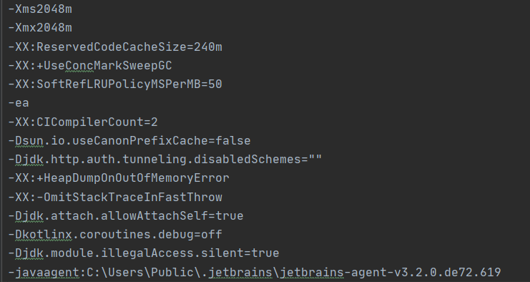Viewport: 530px width, 282px height.
Task: Click on the -Xmx2048m heap setting
Action: pos(40,28)
